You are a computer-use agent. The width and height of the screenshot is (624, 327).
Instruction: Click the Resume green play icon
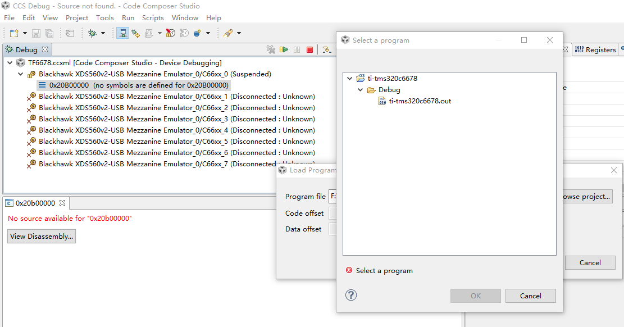284,50
